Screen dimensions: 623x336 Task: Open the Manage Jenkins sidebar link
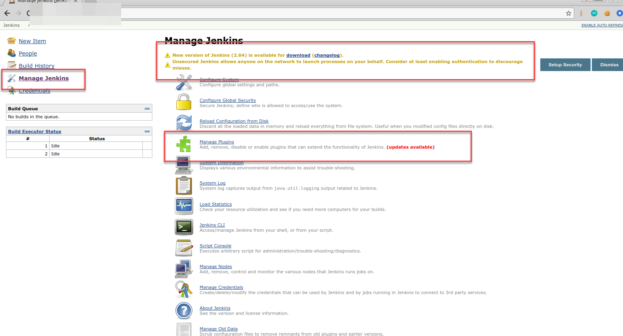[x=44, y=78]
